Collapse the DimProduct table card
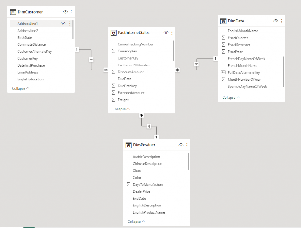The image size is (301, 228). [x=136, y=222]
